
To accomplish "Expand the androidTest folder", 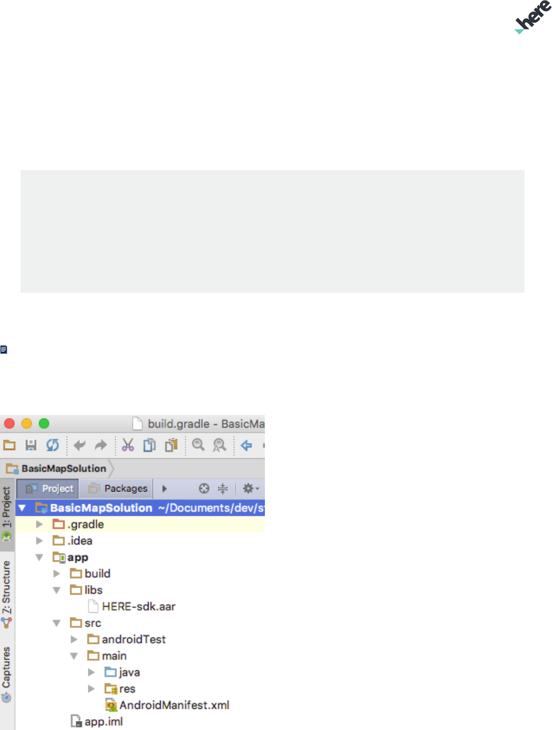I will coord(74,639).
